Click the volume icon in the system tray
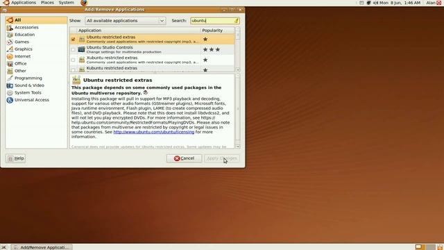This screenshot has width=444, height=250. 375,3
